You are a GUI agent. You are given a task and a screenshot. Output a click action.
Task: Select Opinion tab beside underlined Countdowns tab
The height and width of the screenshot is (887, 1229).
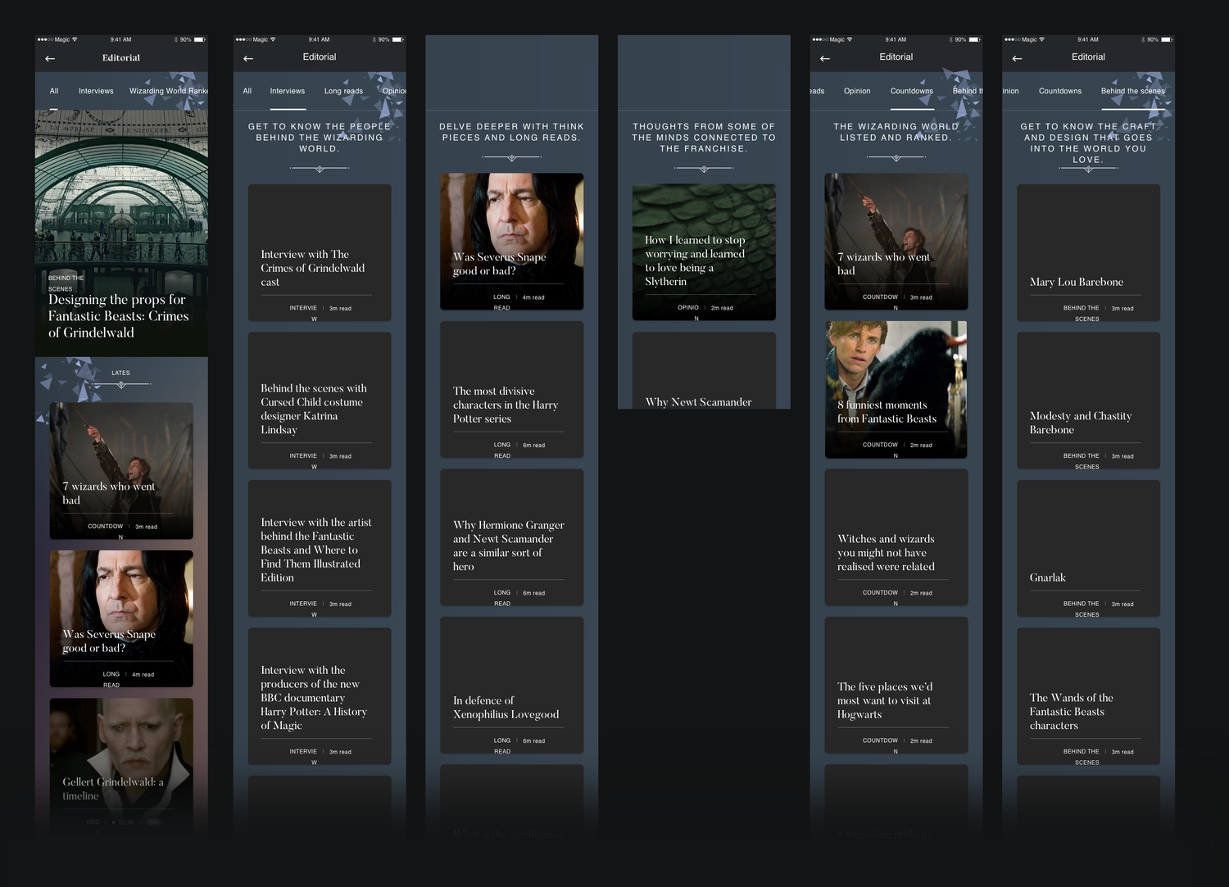[857, 91]
